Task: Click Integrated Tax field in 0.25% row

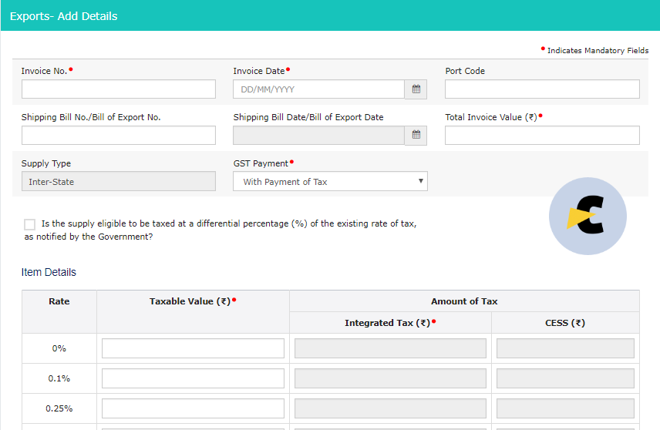Action: pos(390,408)
